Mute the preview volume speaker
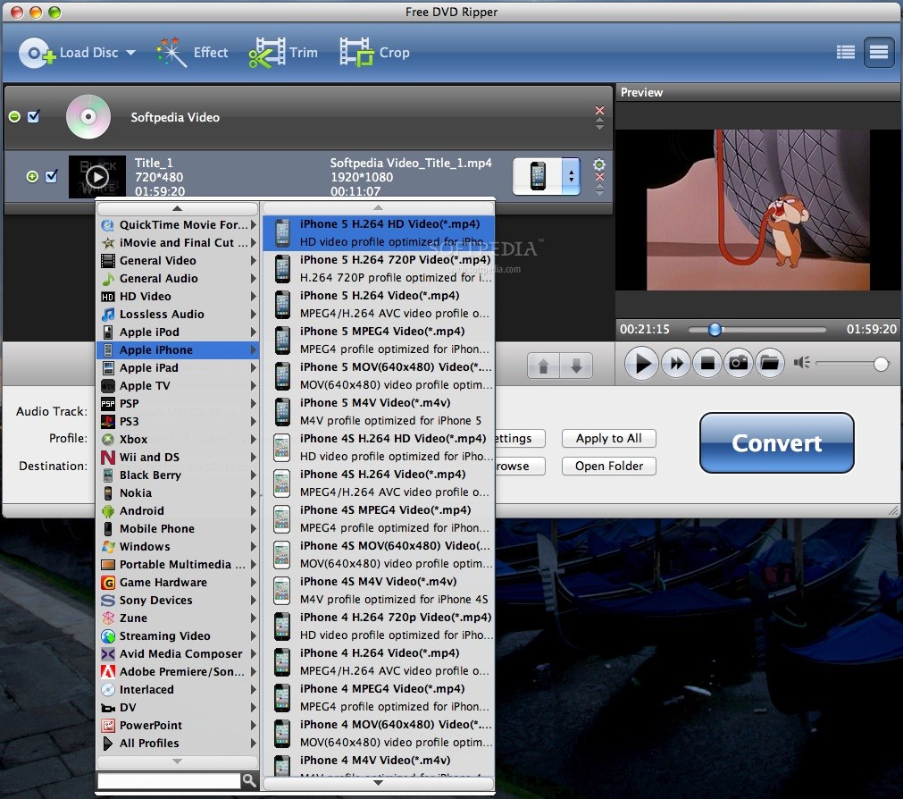The width and height of the screenshot is (903, 799). point(801,362)
